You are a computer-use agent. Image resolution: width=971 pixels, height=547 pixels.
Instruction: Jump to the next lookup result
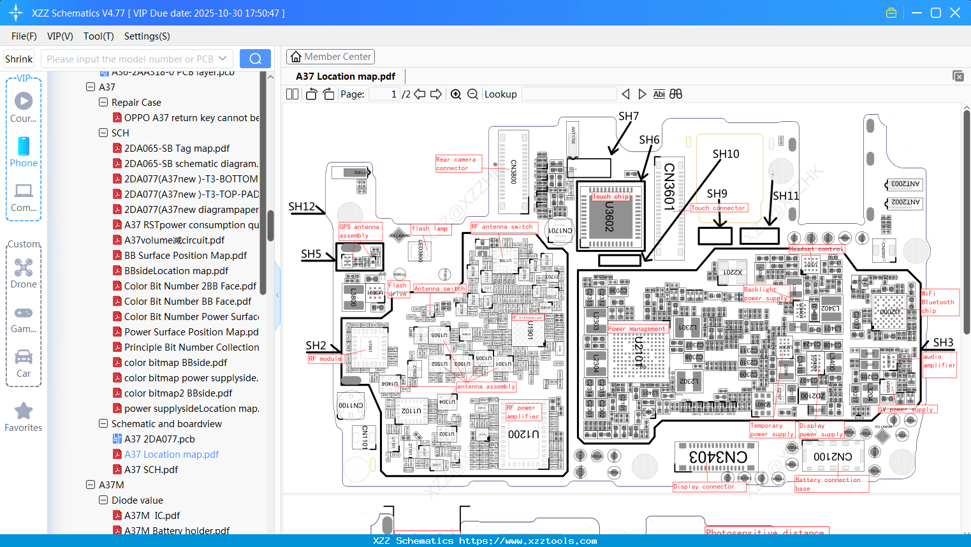[642, 94]
